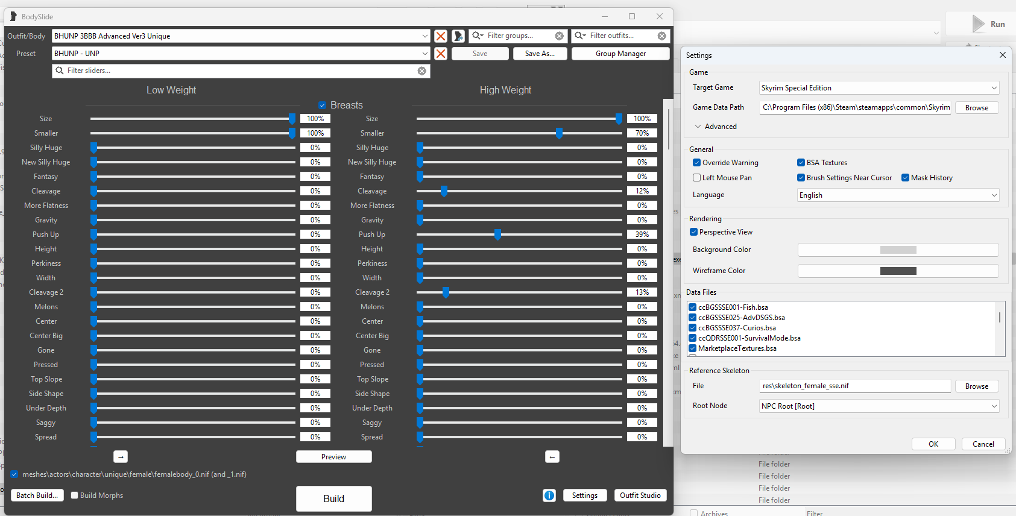The height and width of the screenshot is (516, 1016).
Task: Browse for the reference skeleton file
Action: (x=977, y=386)
